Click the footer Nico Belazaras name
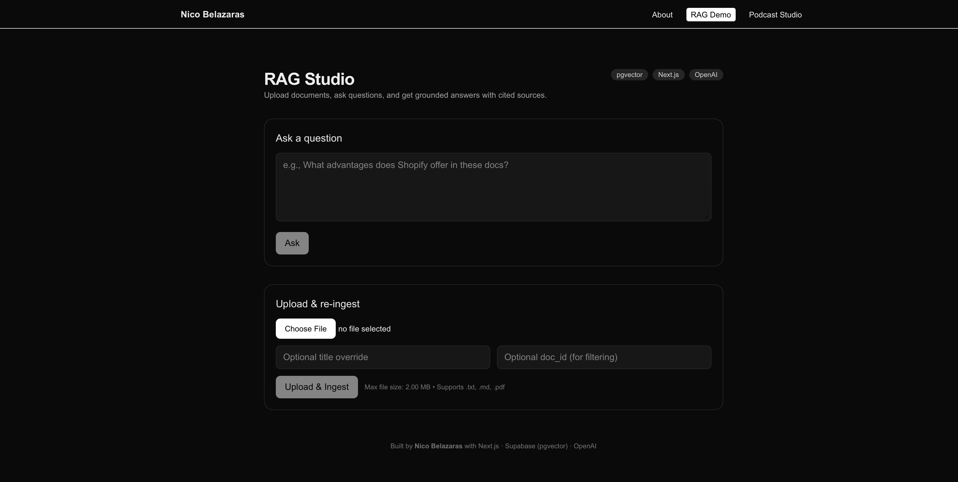Screen dimensions: 958x482 tap(438, 446)
